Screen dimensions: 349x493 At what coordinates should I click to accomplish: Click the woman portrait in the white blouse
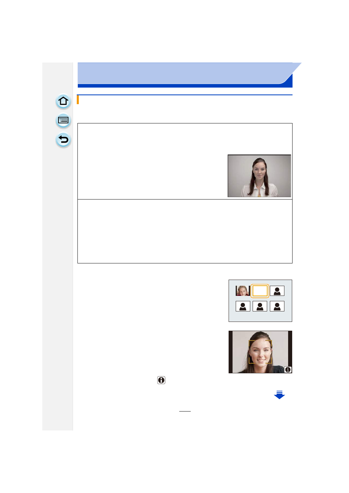(259, 176)
